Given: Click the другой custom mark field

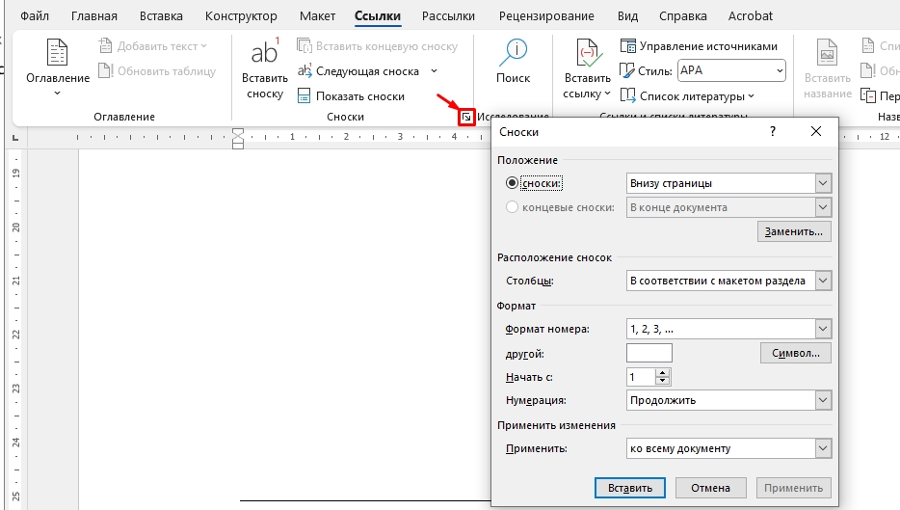Looking at the screenshot, I should coord(649,353).
